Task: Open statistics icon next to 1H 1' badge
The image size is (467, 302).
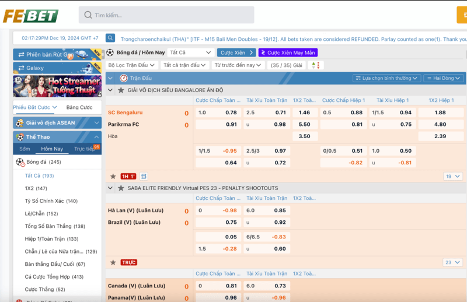Action: (144, 176)
